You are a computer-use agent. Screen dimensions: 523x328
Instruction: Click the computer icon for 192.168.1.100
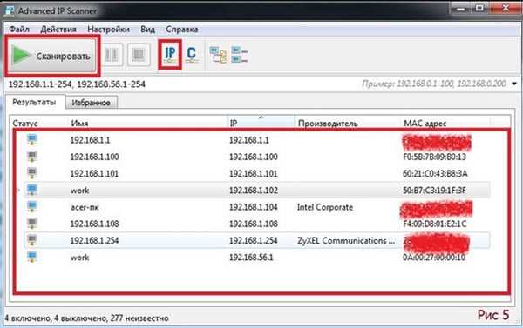[32, 157]
